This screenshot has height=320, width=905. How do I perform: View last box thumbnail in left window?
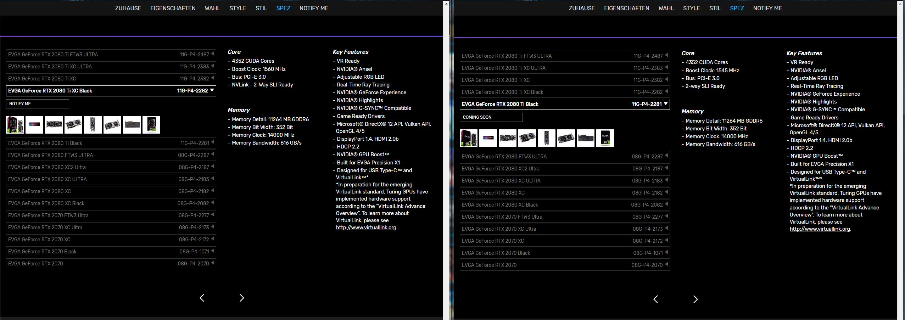(151, 125)
